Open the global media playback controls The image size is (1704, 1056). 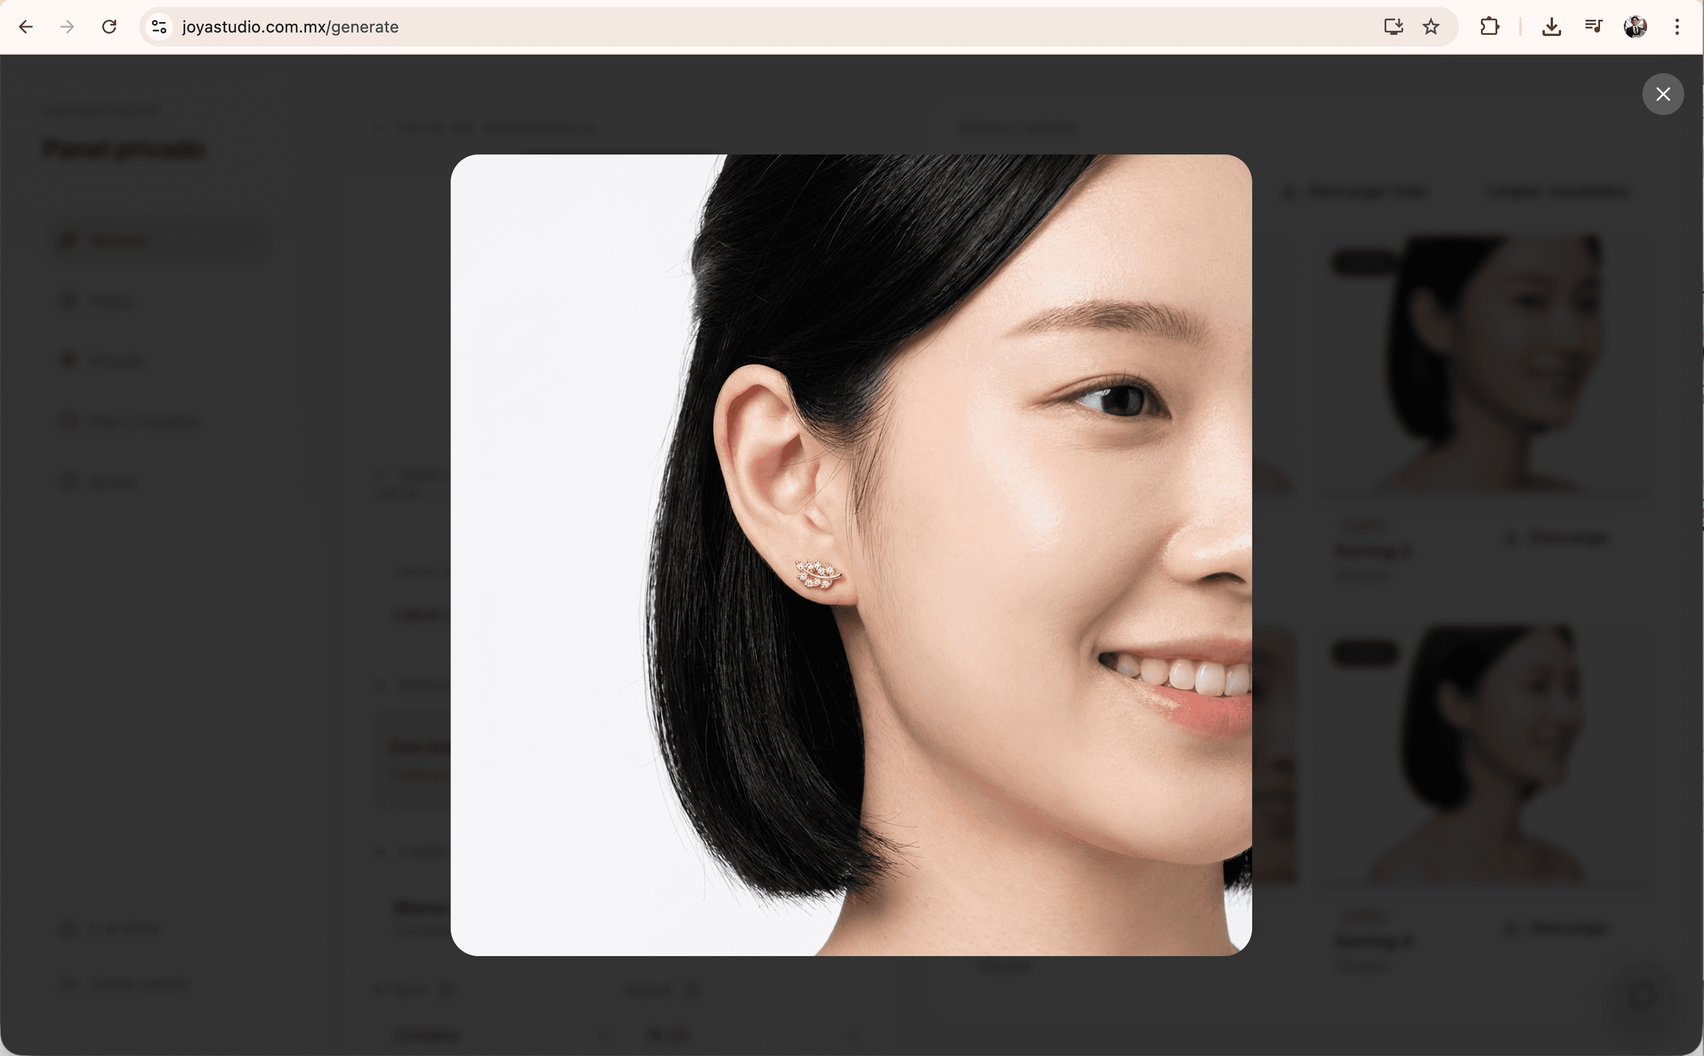point(1593,27)
